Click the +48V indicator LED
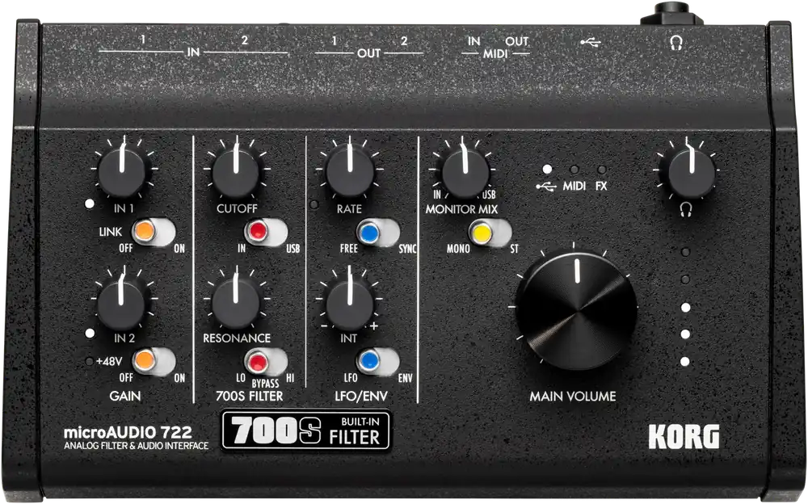The height and width of the screenshot is (504, 808). pyautogui.click(x=89, y=361)
